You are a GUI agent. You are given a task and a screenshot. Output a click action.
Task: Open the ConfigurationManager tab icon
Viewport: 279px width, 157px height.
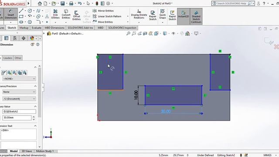[x=15, y=38]
